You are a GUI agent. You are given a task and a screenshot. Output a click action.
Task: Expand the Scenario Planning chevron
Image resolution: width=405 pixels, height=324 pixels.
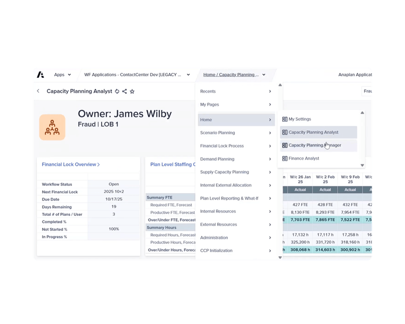pyautogui.click(x=270, y=133)
